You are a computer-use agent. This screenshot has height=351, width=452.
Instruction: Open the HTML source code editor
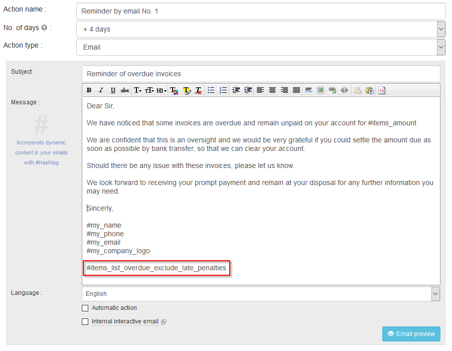pos(382,90)
